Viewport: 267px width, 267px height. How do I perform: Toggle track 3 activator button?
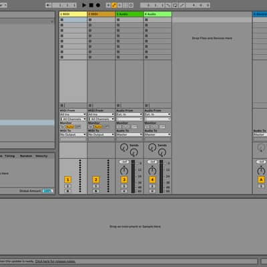[x=124, y=180]
